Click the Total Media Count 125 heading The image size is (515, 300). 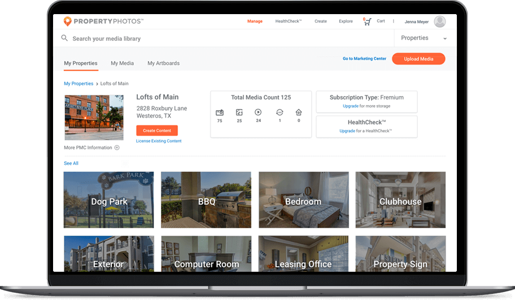[x=261, y=97]
